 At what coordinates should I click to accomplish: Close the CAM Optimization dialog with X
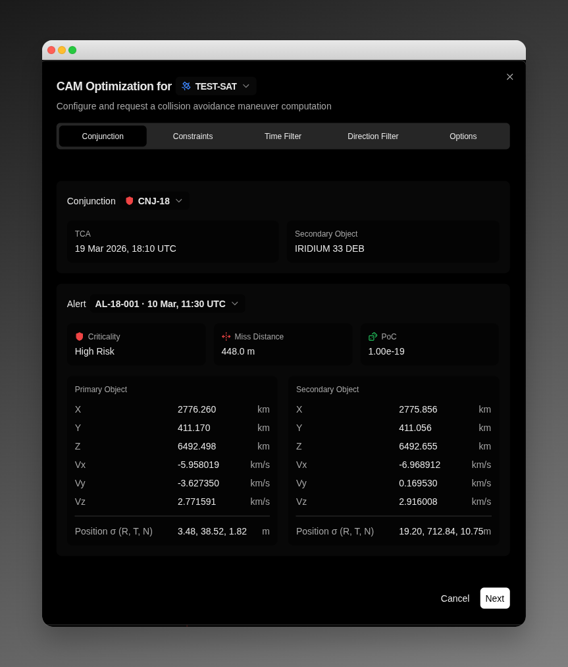(x=510, y=76)
